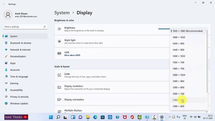This screenshot has height=121, width=215.
Task: Open the Night light setting row
Action: click(x=112, y=41)
